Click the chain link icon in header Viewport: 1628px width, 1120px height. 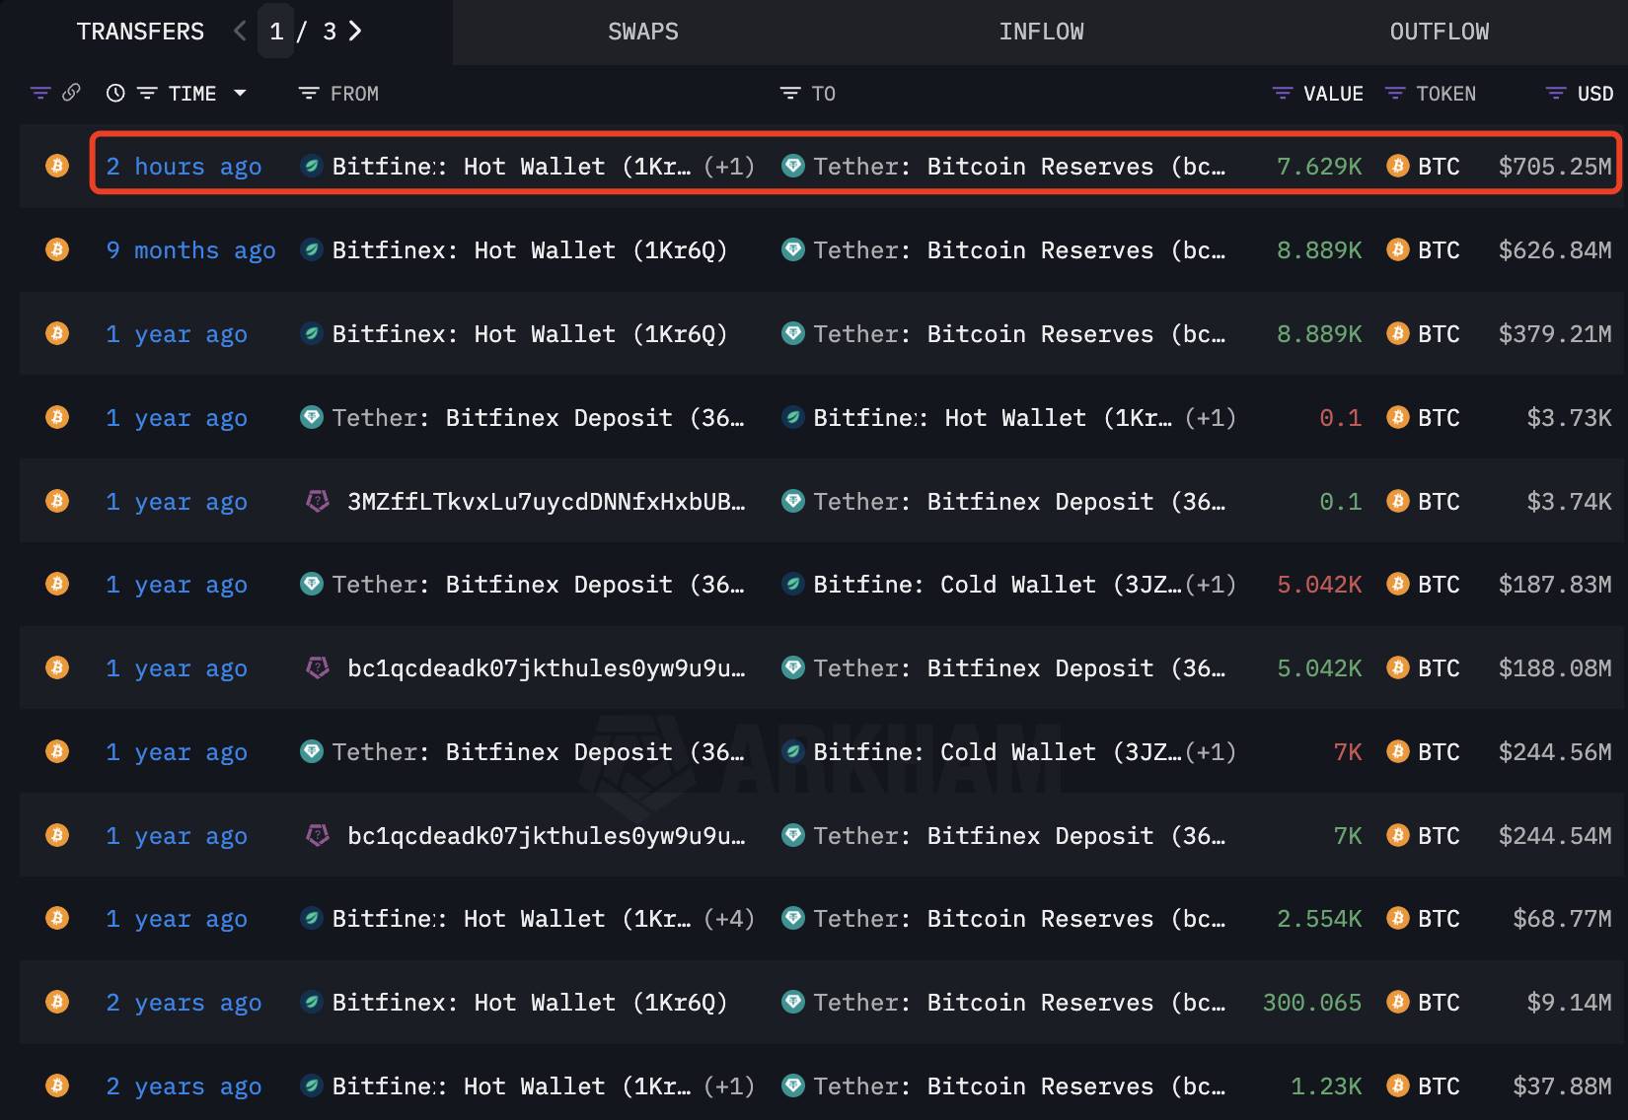tap(71, 93)
